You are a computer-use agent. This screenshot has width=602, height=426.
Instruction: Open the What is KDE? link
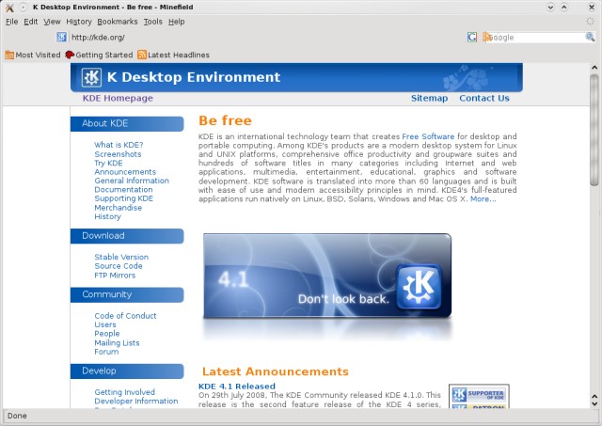[x=119, y=145]
